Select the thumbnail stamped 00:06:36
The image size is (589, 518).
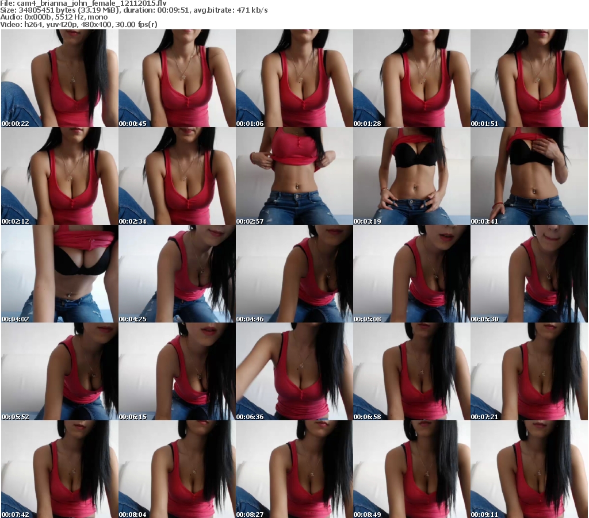[294, 371]
